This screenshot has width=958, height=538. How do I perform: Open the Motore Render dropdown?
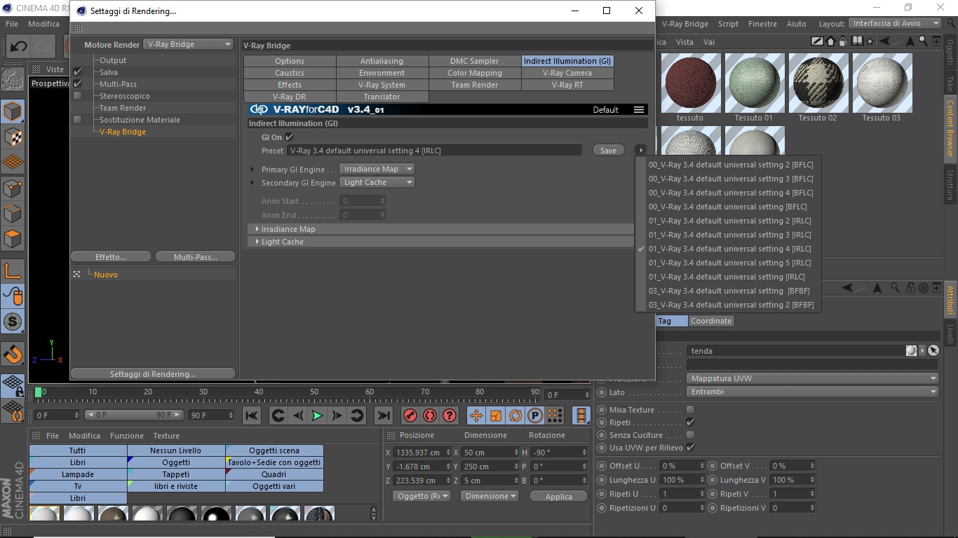click(188, 44)
